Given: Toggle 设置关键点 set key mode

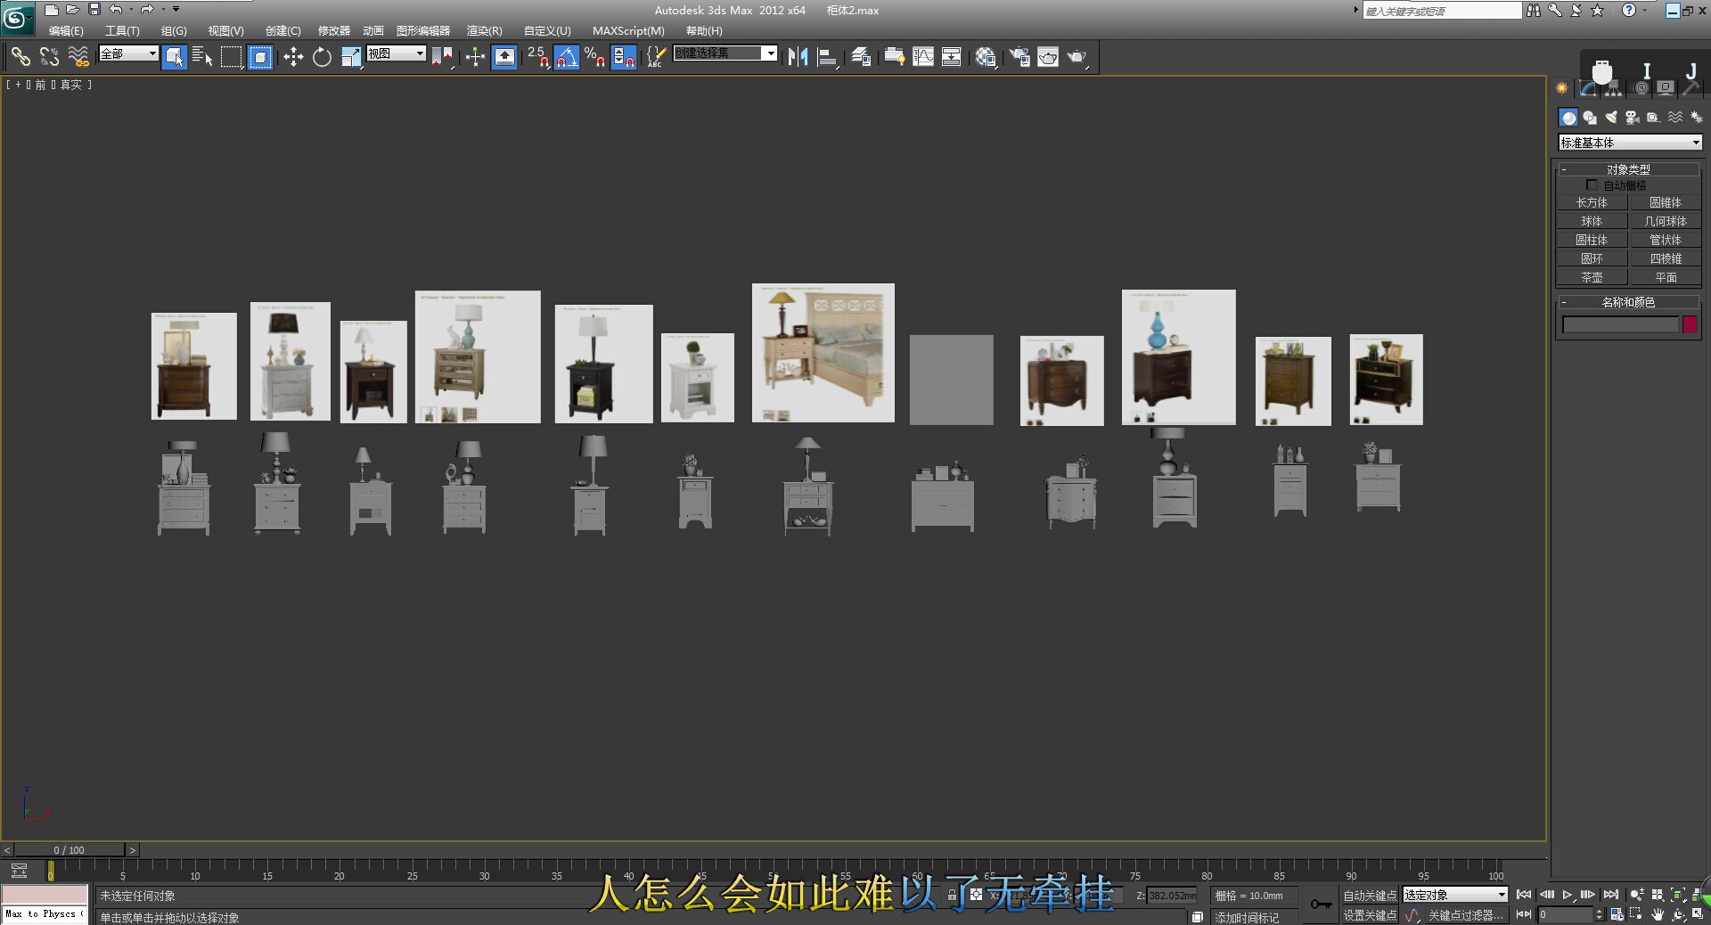Looking at the screenshot, I should 1370,915.
